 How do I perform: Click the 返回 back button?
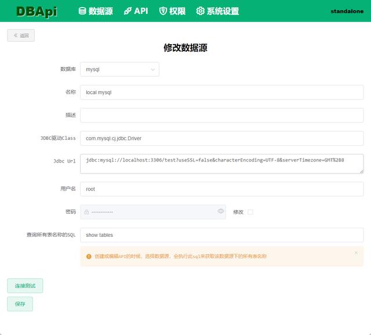[x=21, y=35]
